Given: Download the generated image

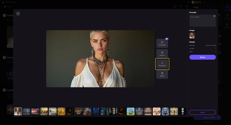Looking at the screenshot, I should (162, 64).
